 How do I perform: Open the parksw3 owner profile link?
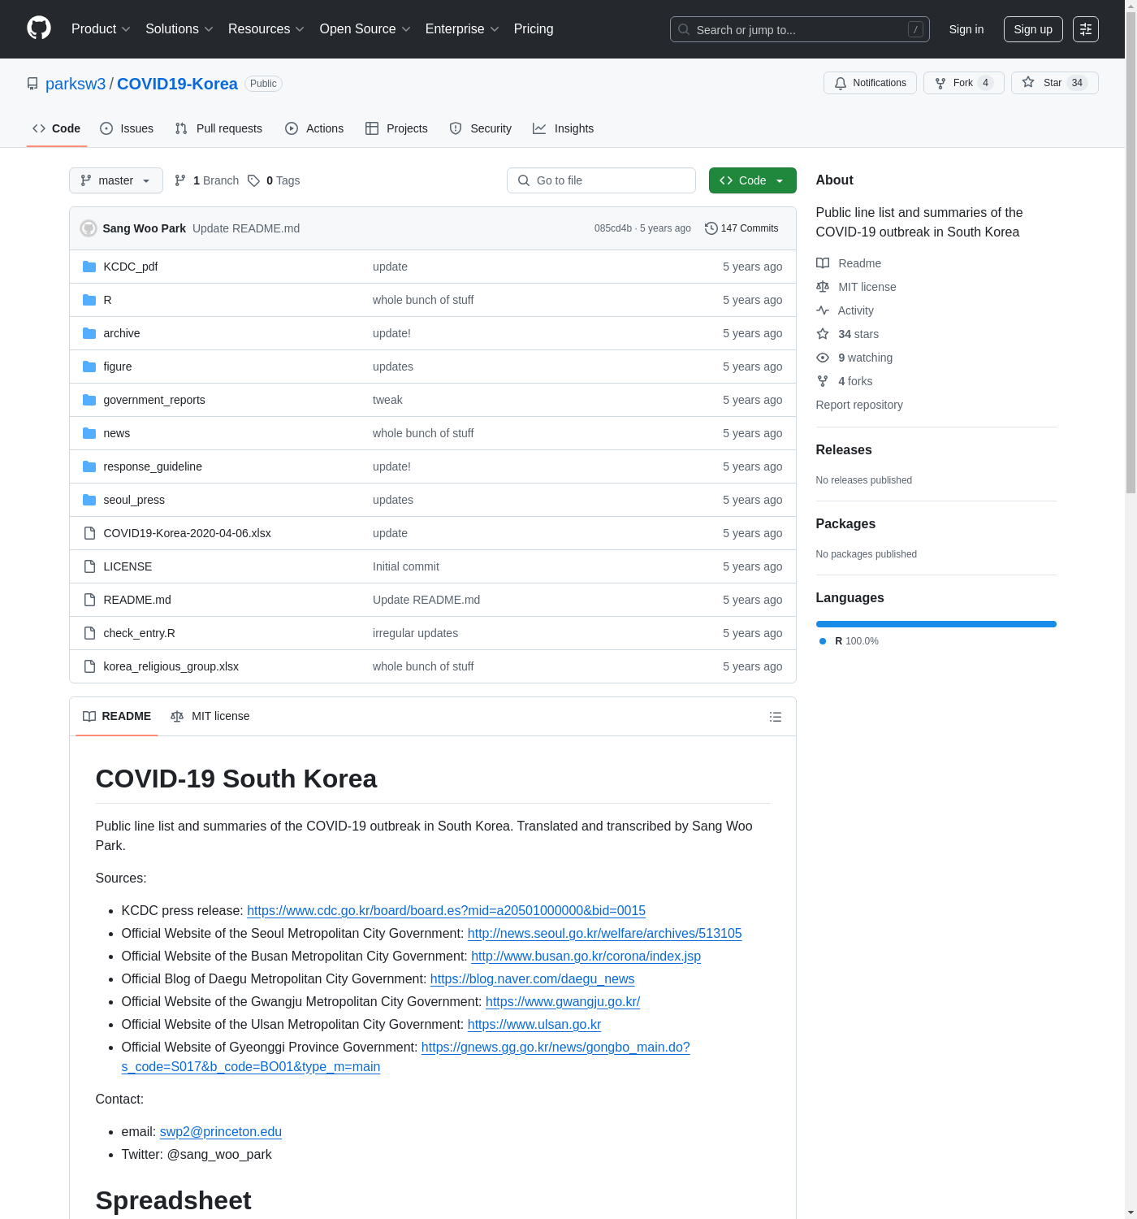76,84
